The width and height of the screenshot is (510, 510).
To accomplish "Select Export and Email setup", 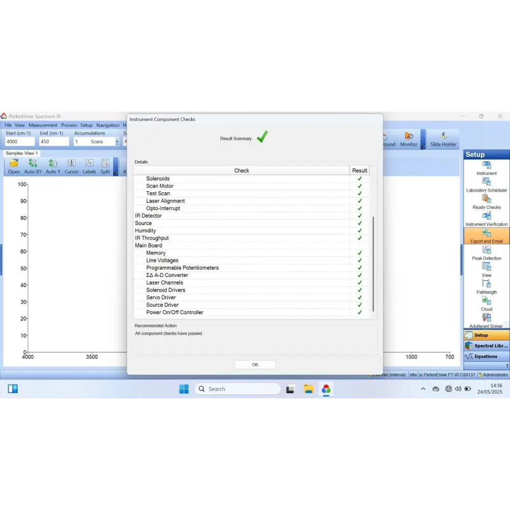I will [x=486, y=236].
